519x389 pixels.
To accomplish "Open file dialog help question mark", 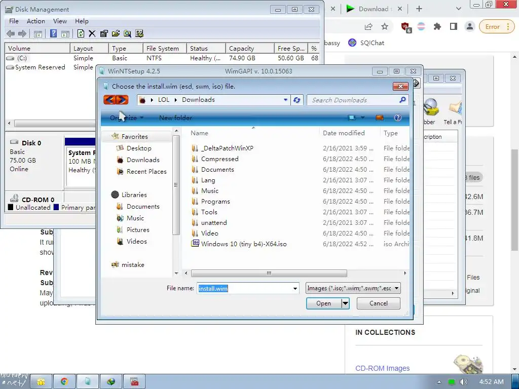I will point(397,118).
